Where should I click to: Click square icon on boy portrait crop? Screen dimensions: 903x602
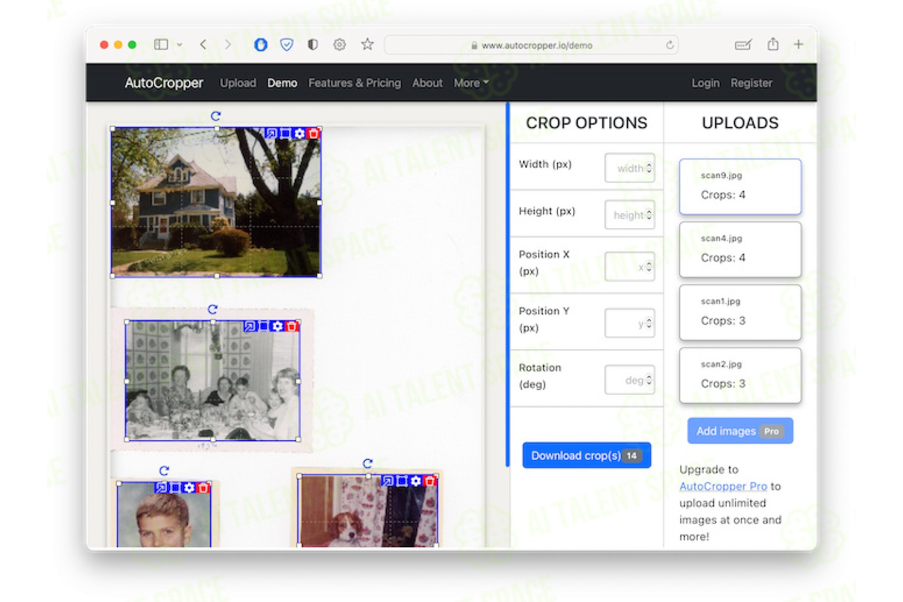[x=175, y=487]
